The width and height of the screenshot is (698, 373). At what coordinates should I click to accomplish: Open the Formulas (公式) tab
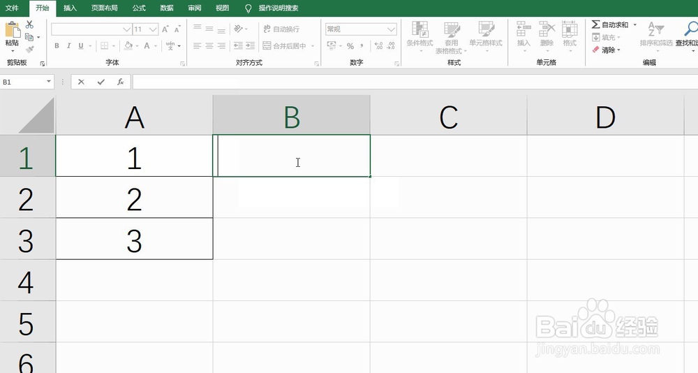click(x=139, y=8)
